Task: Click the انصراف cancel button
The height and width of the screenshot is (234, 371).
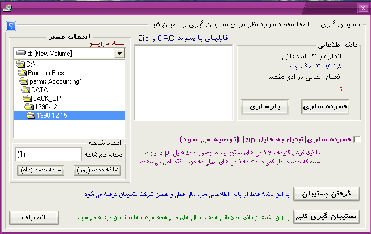Action: [x=34, y=217]
